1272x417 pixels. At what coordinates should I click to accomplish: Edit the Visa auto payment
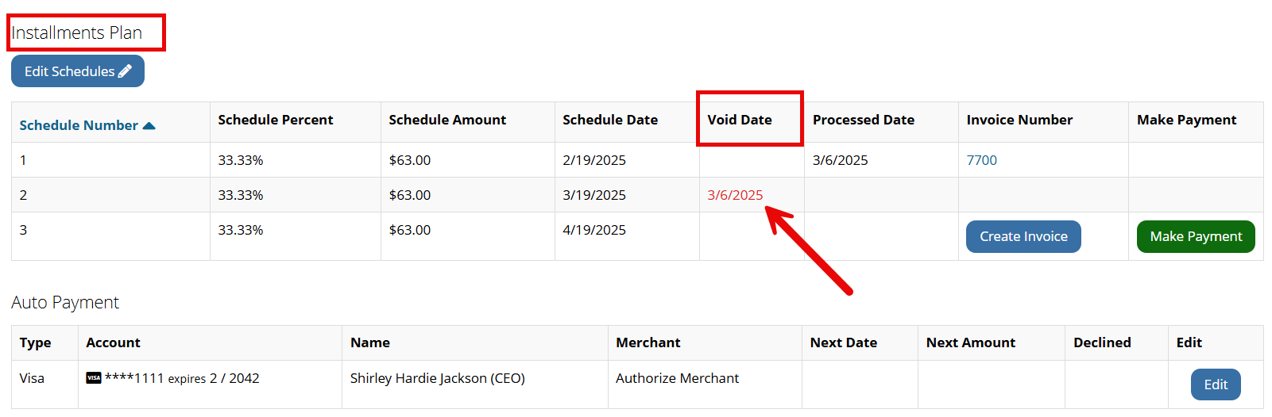point(1216,384)
